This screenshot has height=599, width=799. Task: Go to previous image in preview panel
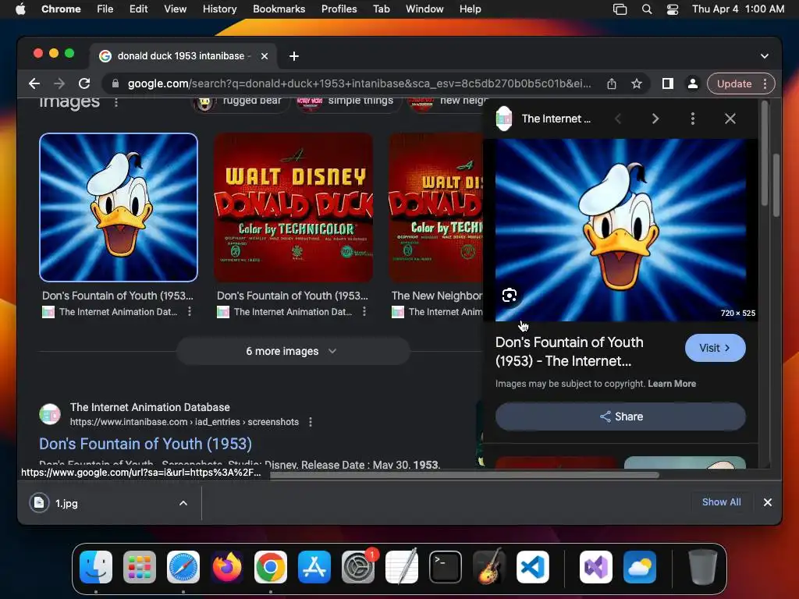tap(618, 119)
